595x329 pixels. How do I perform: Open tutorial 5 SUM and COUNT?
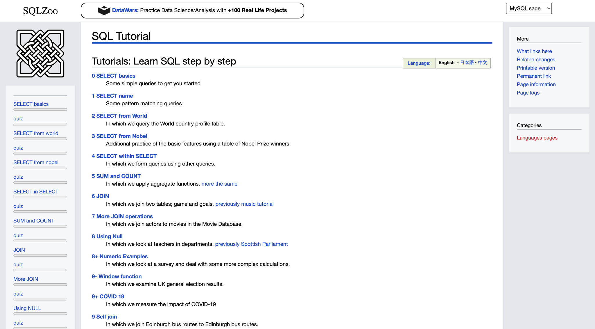116,176
